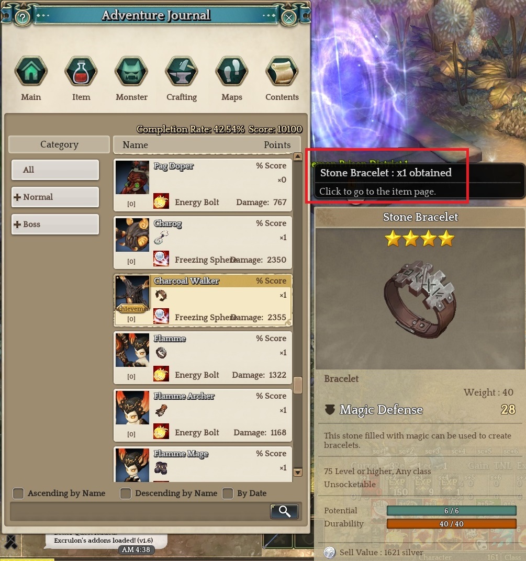This screenshot has width=526, height=561.
Task: Click the list scroll down arrow
Action: coord(298,472)
